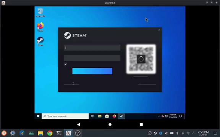Click the host Show Desktop button
The image size is (220, 137).
click(215, 133)
